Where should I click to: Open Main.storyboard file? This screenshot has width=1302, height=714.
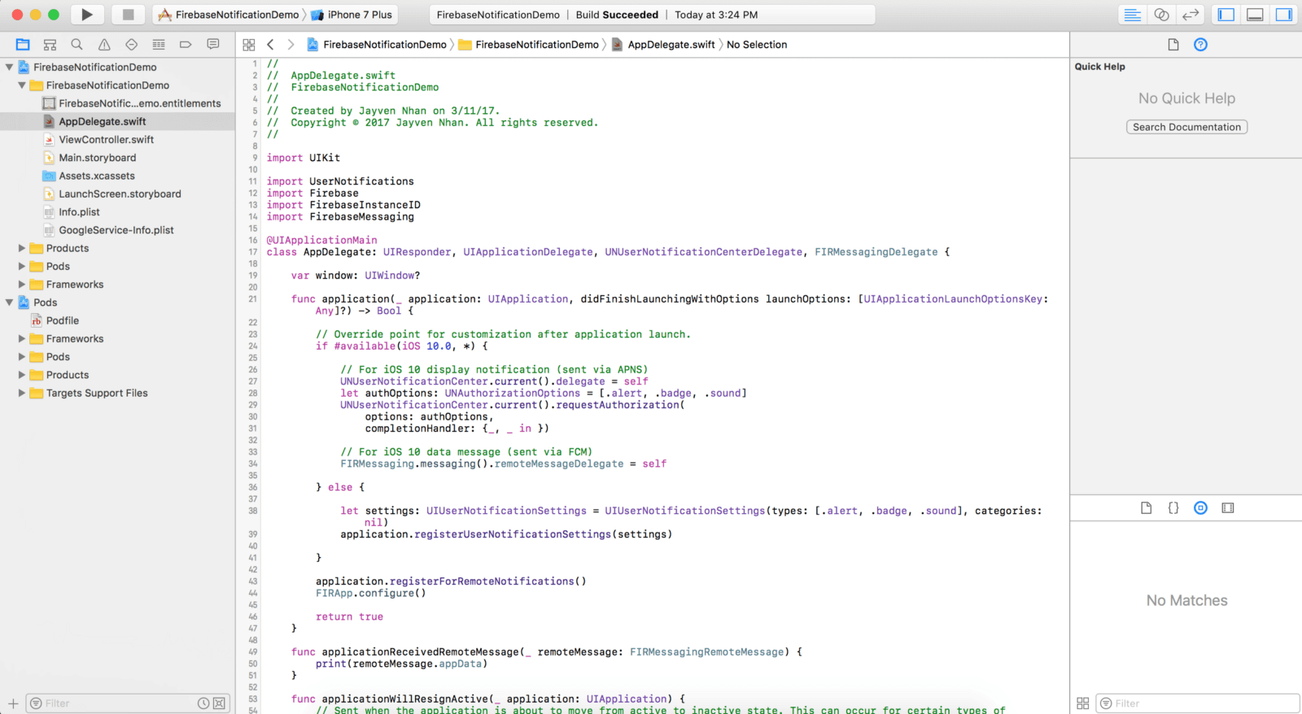[x=97, y=158]
